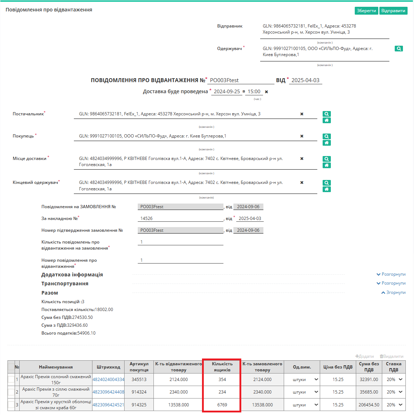Screen dimensions: 414x416
Task: Click the home icon for Покупець
Action: pyautogui.click(x=327, y=143)
